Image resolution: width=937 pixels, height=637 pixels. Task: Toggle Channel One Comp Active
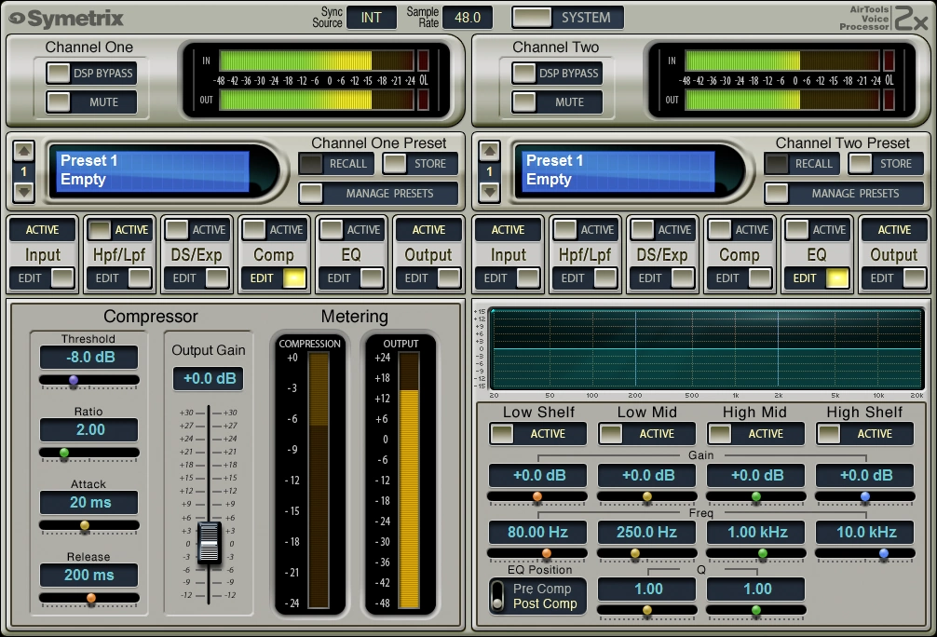pos(274,230)
